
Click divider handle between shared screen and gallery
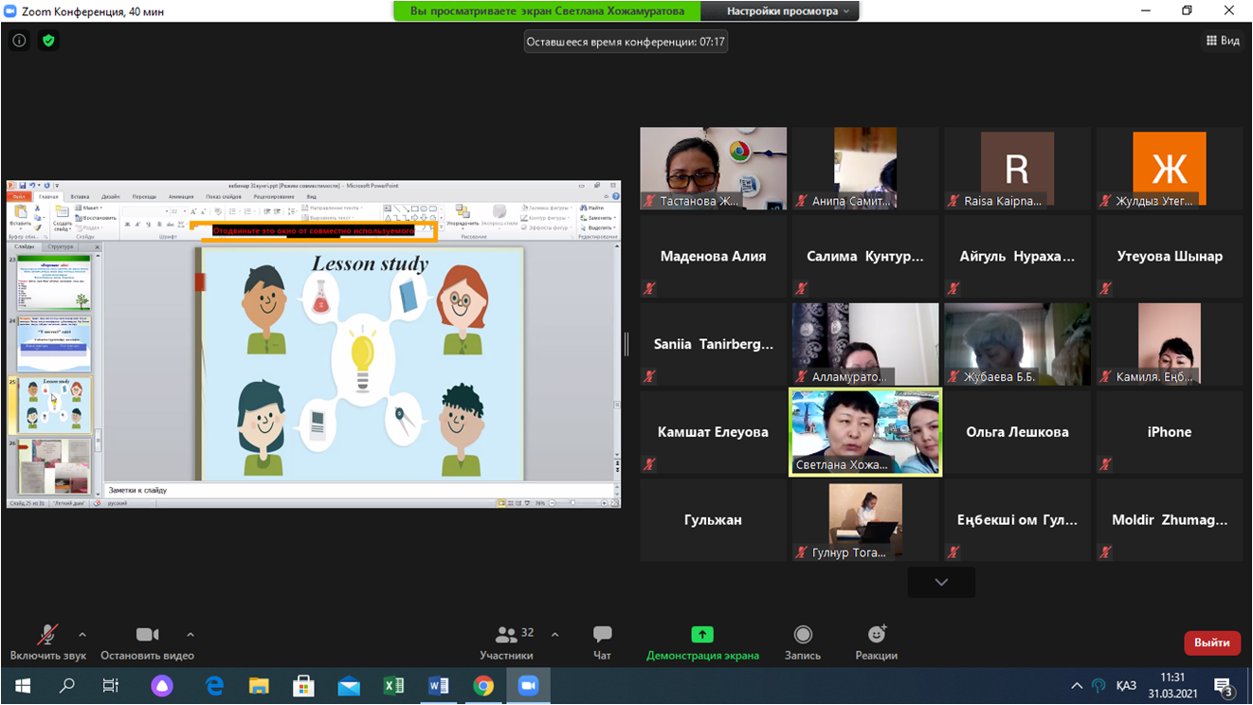pyautogui.click(x=626, y=344)
